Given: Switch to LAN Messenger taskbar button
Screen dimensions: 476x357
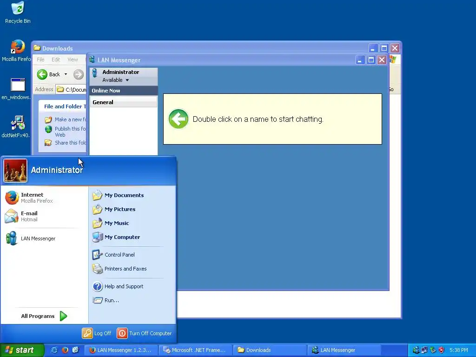Looking at the screenshot, I should [x=344, y=350].
